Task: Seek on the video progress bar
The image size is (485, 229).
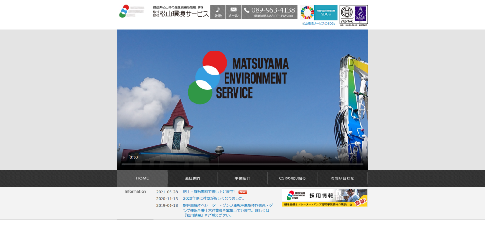Action: coord(242,164)
